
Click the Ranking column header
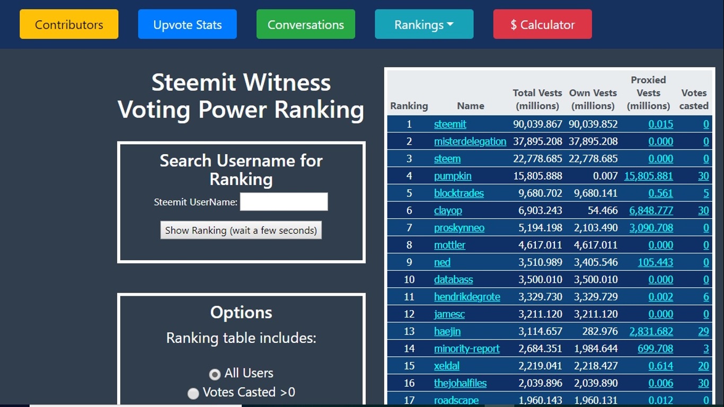pos(409,105)
